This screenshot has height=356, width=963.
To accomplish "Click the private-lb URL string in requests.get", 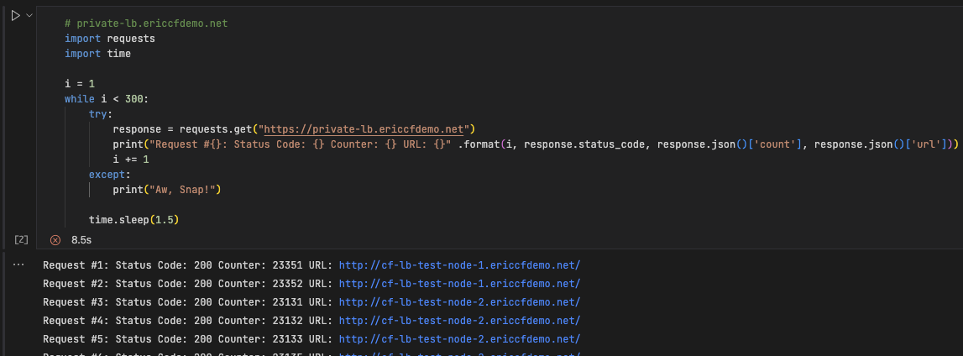I will pyautogui.click(x=364, y=129).
